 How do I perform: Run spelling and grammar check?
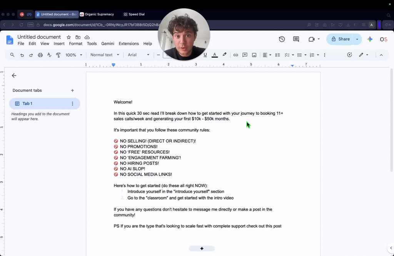click(x=49, y=55)
